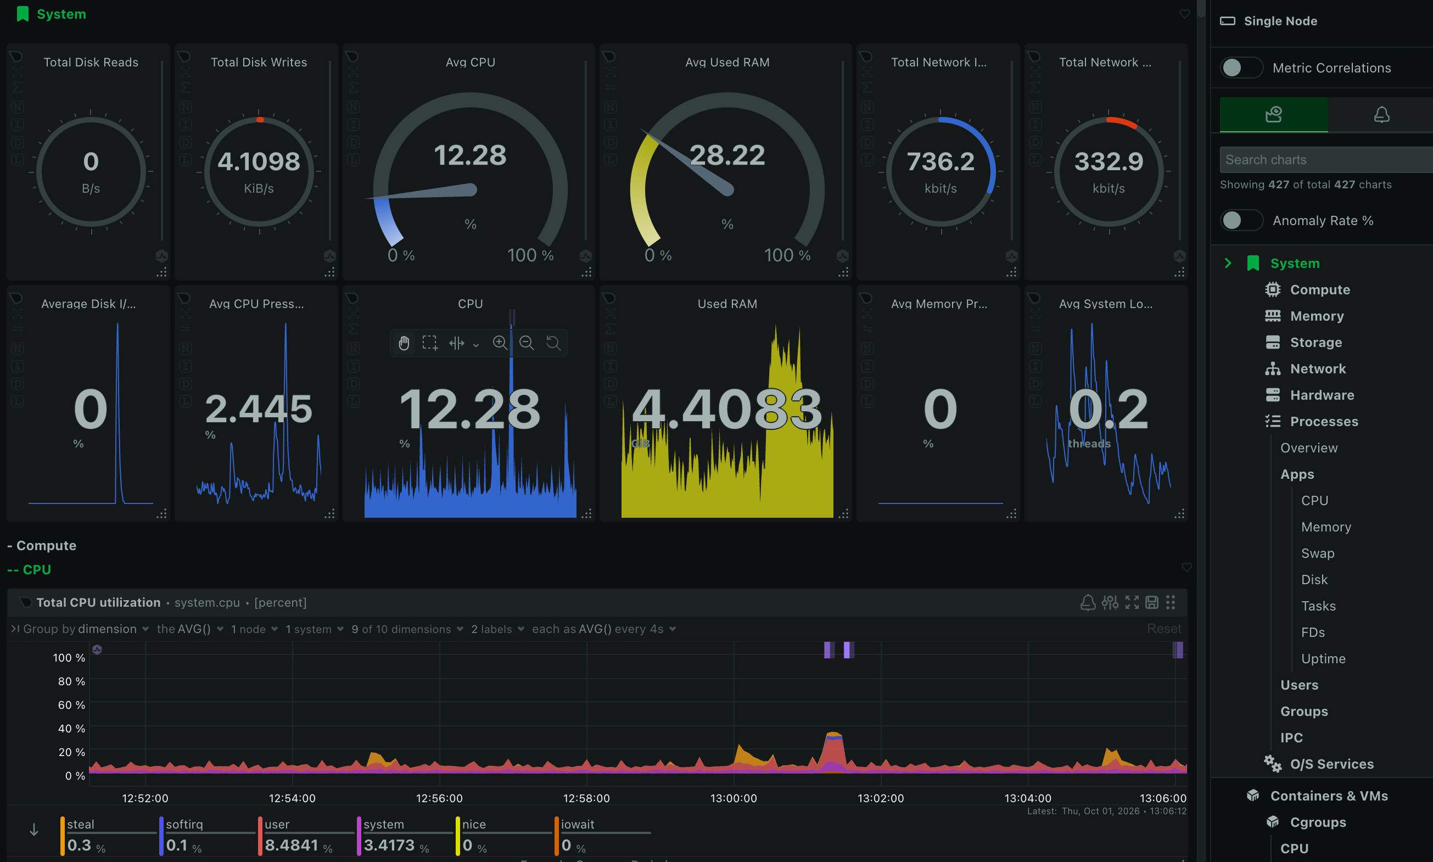Click Reset on chart filters
The width and height of the screenshot is (1433, 862).
point(1163,629)
